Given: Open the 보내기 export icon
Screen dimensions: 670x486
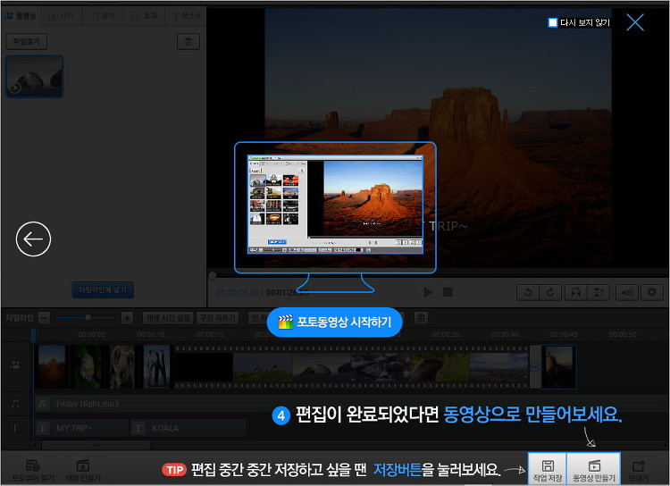Looking at the screenshot, I should point(639,470).
